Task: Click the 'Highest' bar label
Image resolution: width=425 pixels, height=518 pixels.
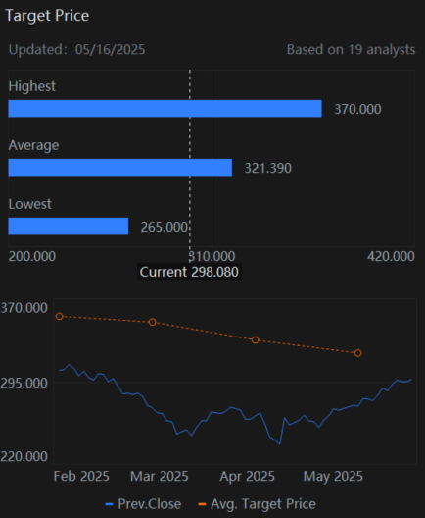Action: tap(32, 86)
